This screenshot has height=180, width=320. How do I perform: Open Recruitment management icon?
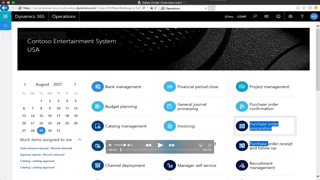pyautogui.click(x=242, y=165)
